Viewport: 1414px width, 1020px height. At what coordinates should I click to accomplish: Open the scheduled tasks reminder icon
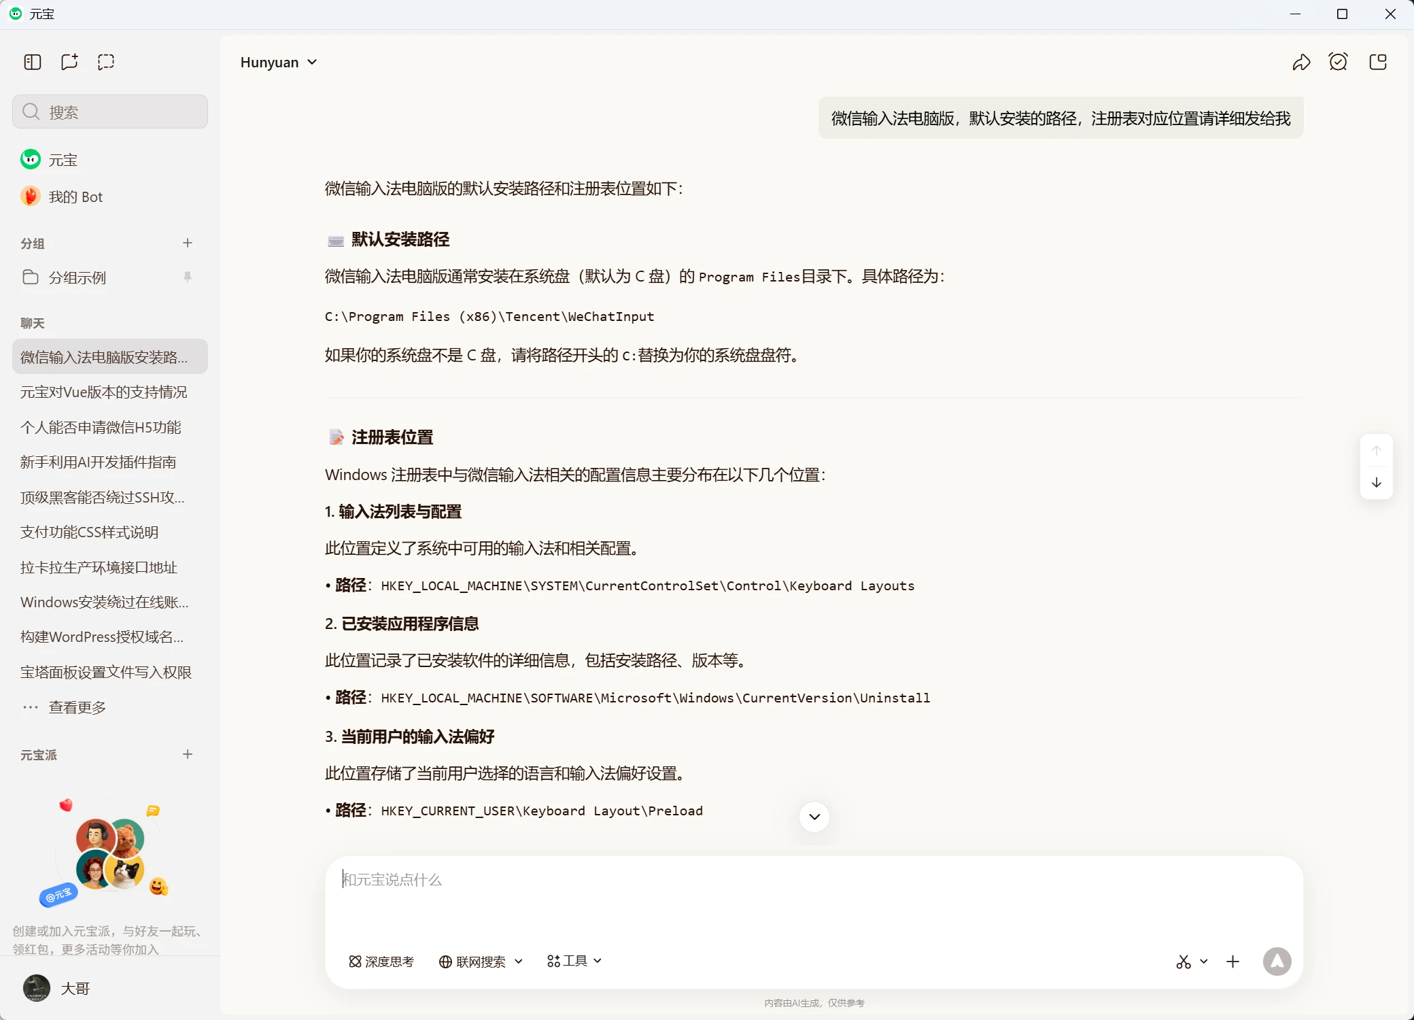[x=1339, y=62]
